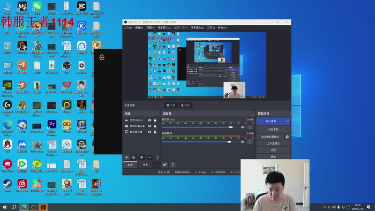This screenshot has width=375, height=211.
Task: Open mixer panel more-options dots
Action: (x=172, y=165)
